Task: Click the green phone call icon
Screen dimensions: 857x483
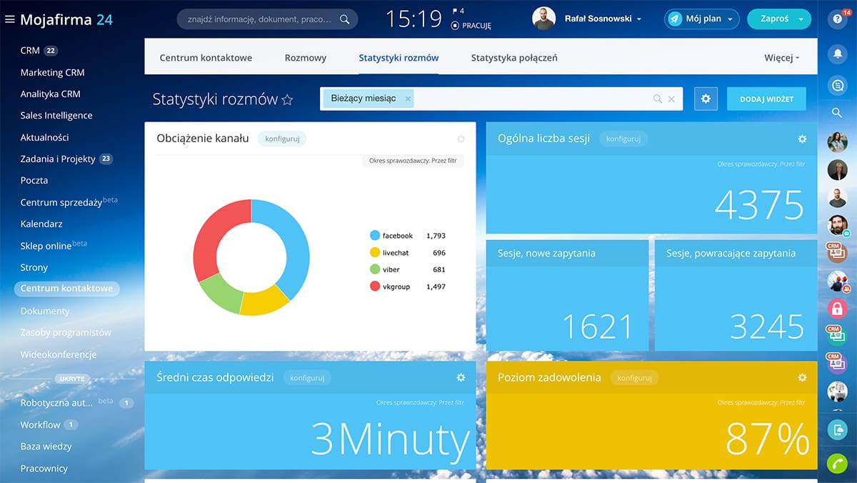Action: (x=837, y=463)
